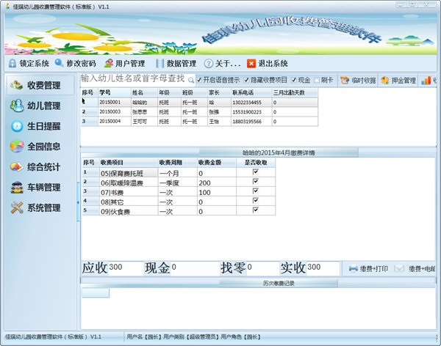Collapse the left sidebar via splitter arrow
The width and height of the screenshot is (441, 346).
pos(78,202)
